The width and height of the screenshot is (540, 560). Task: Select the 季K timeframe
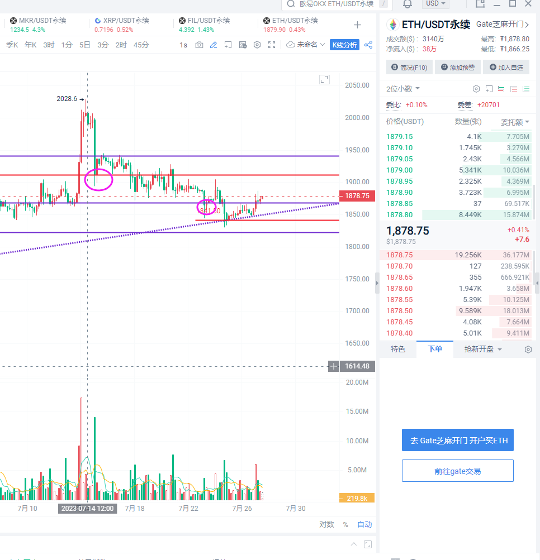point(12,45)
